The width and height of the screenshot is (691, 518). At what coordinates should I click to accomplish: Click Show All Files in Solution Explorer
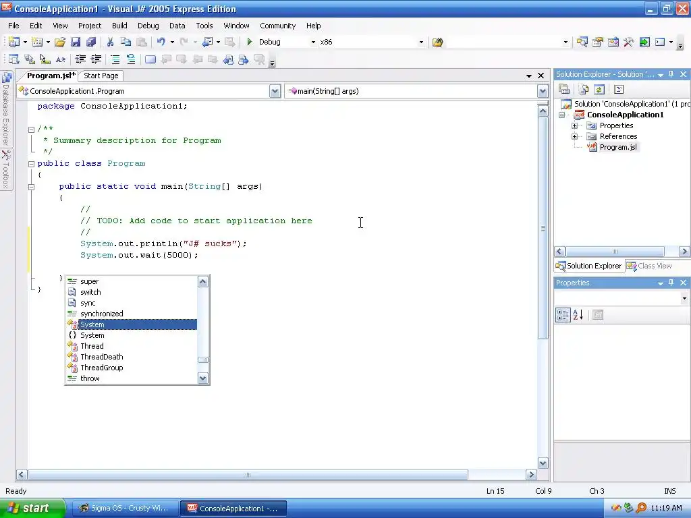pos(584,90)
